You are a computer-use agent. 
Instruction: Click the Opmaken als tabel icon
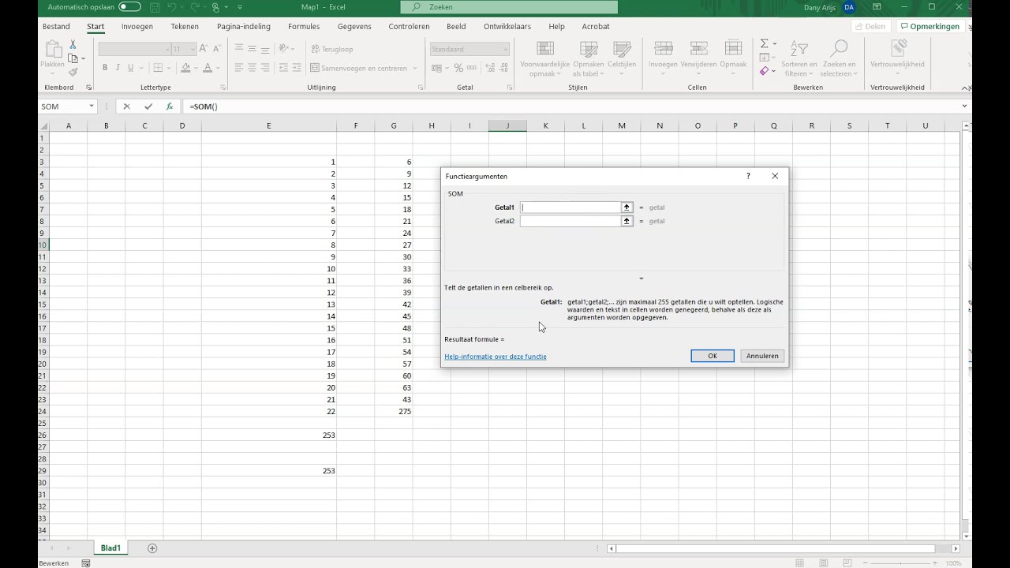(x=588, y=50)
